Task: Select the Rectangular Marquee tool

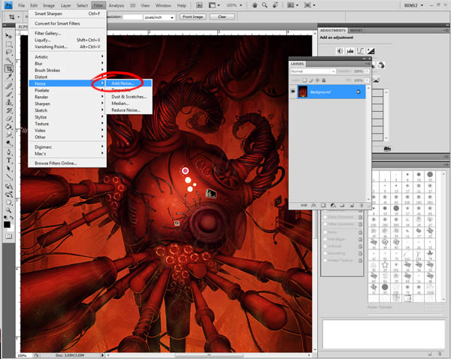Action: tap(9, 44)
